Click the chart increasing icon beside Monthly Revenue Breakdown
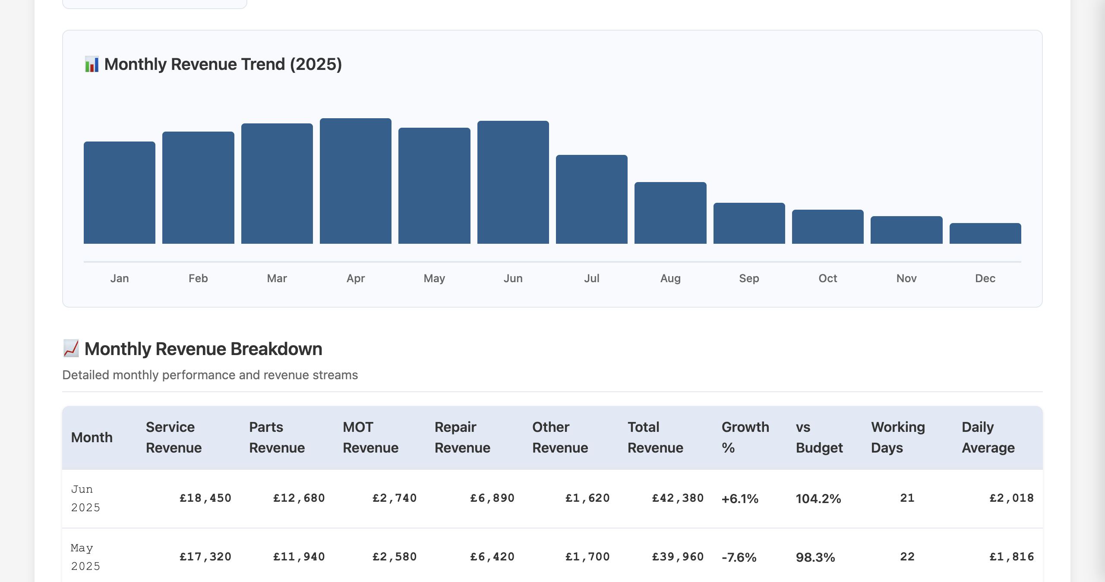The image size is (1105, 582). click(x=70, y=349)
